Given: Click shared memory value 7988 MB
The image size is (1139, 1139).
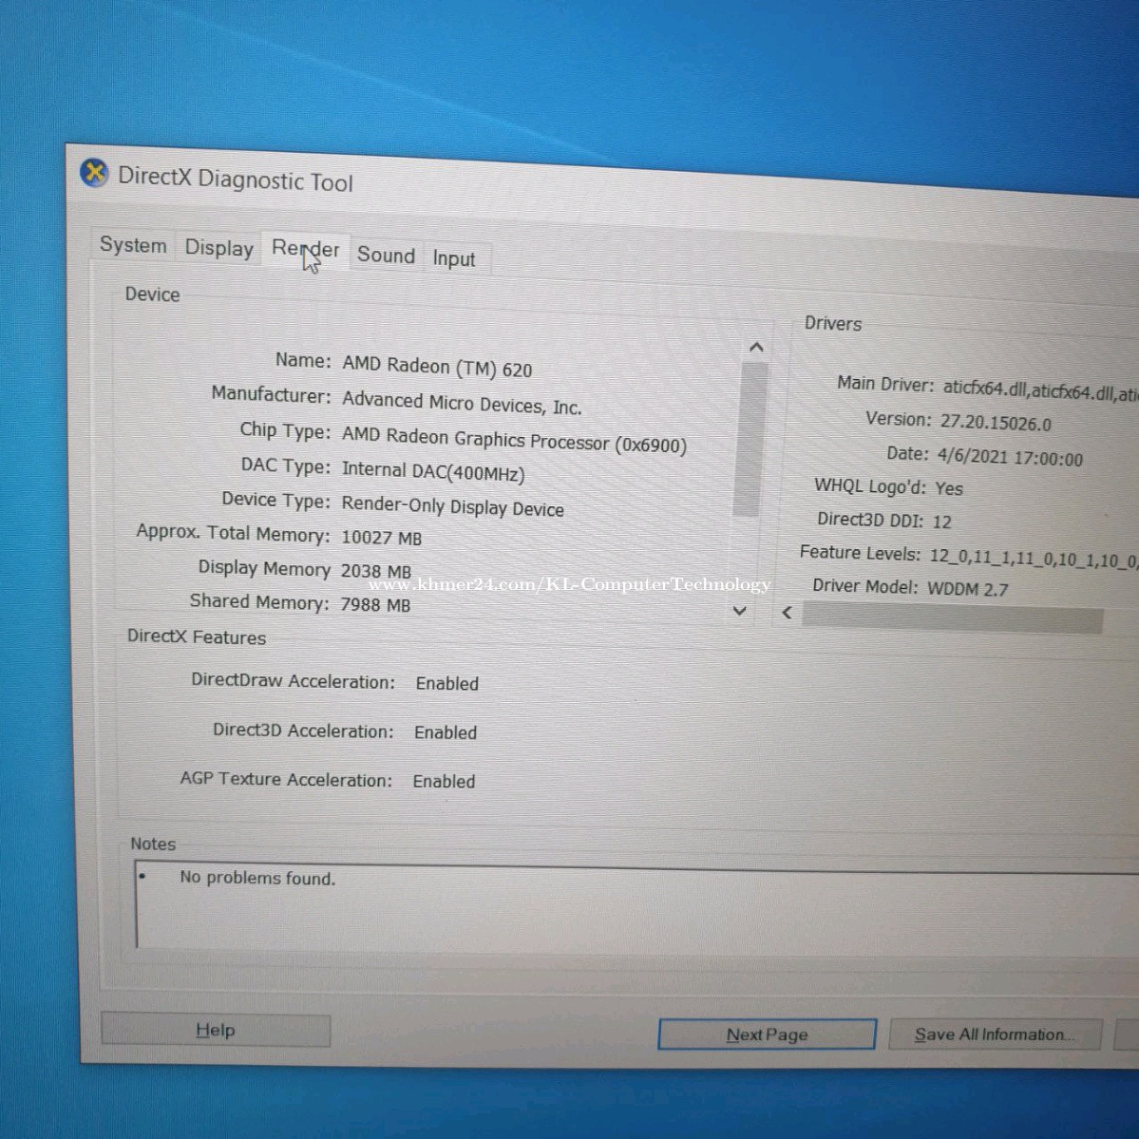Looking at the screenshot, I should pyautogui.click(x=375, y=604).
